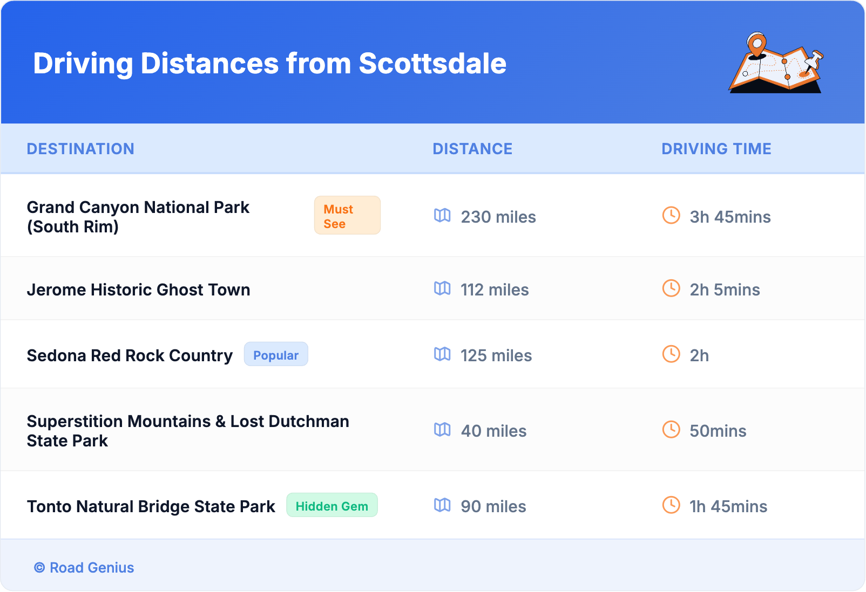Click the map icon beside 230 miles

click(x=442, y=216)
